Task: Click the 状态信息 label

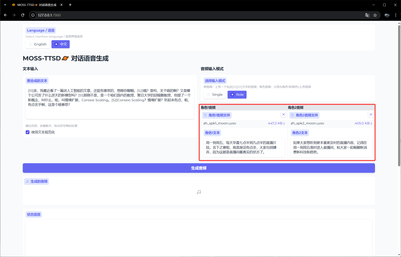Action: (34, 214)
